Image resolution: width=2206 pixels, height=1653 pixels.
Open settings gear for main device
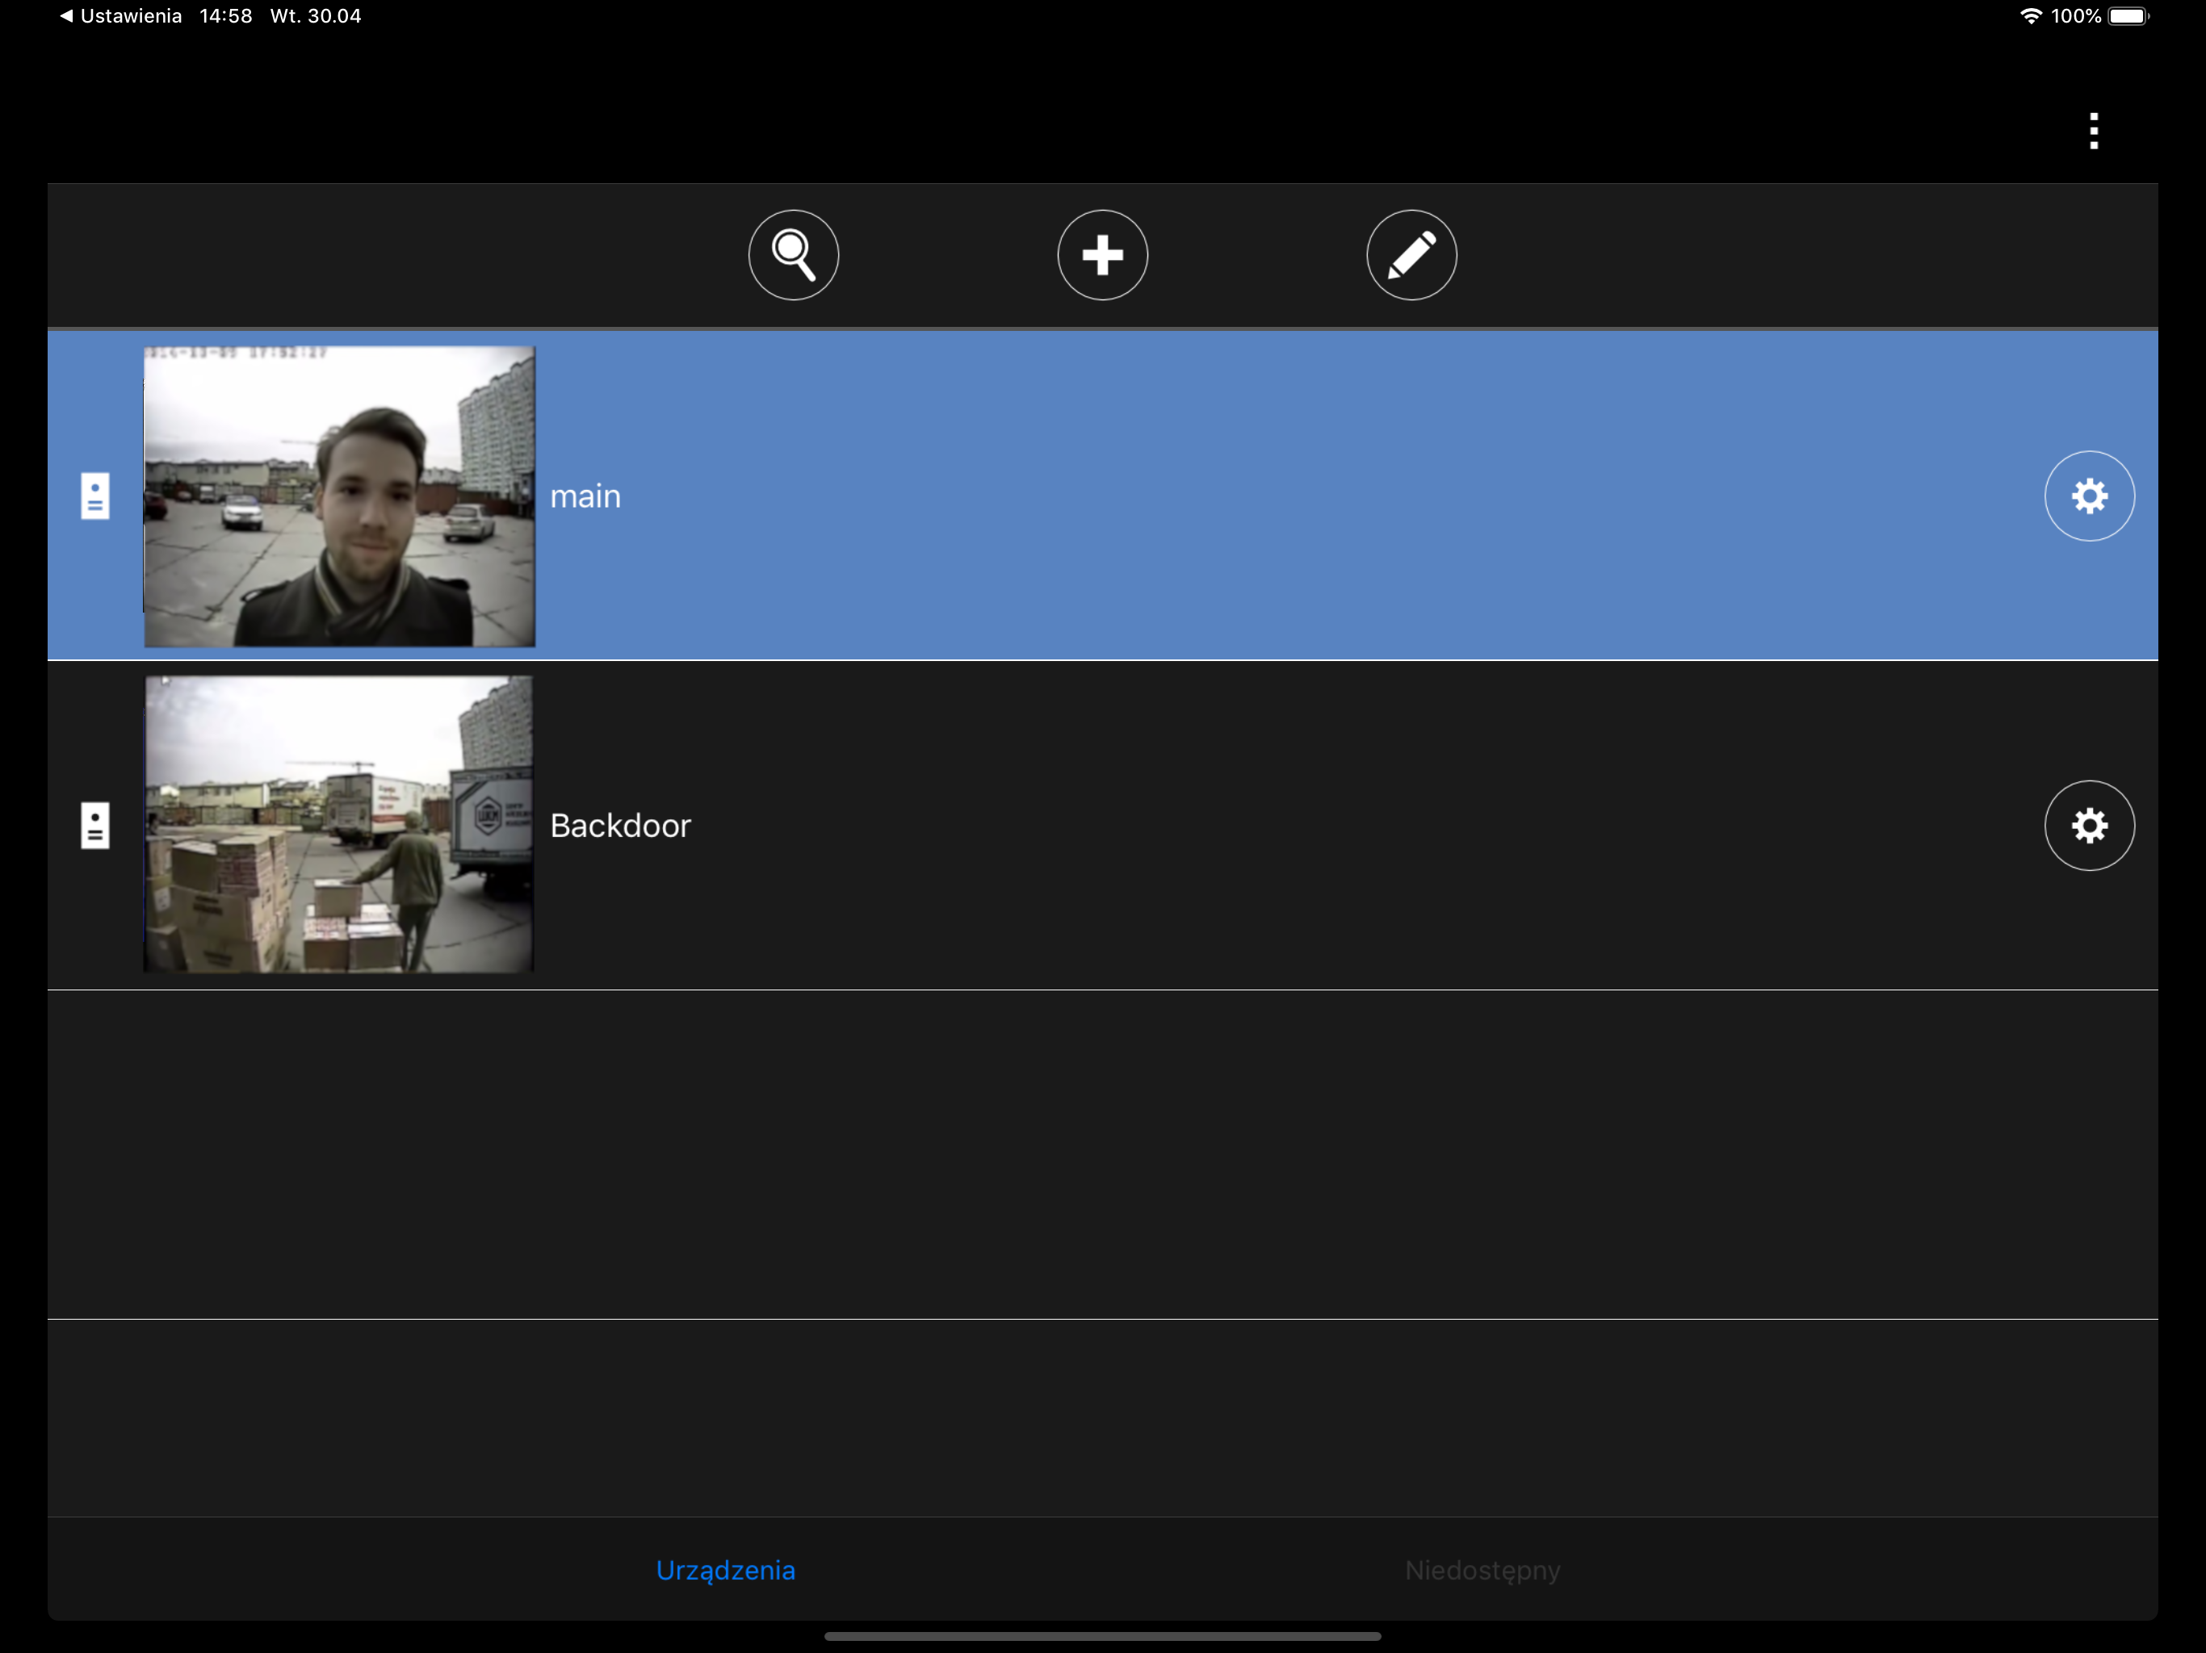pyautogui.click(x=2089, y=496)
